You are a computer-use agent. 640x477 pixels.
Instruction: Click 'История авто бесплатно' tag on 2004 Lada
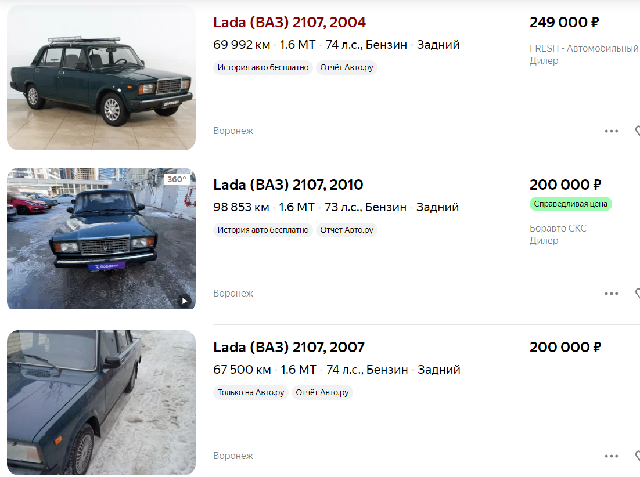coord(263,67)
